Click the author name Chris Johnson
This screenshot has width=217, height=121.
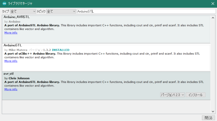pyautogui.click(x=19, y=78)
